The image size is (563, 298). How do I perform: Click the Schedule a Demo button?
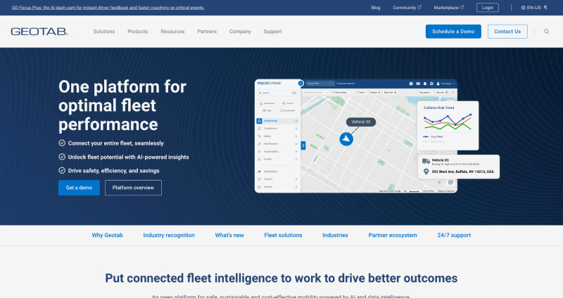click(x=453, y=32)
